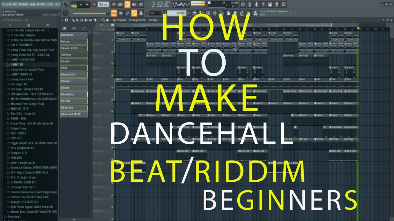394x221 pixels.
Task: Toggle auto-scroll arrow icon
Action: click(x=121, y=13)
